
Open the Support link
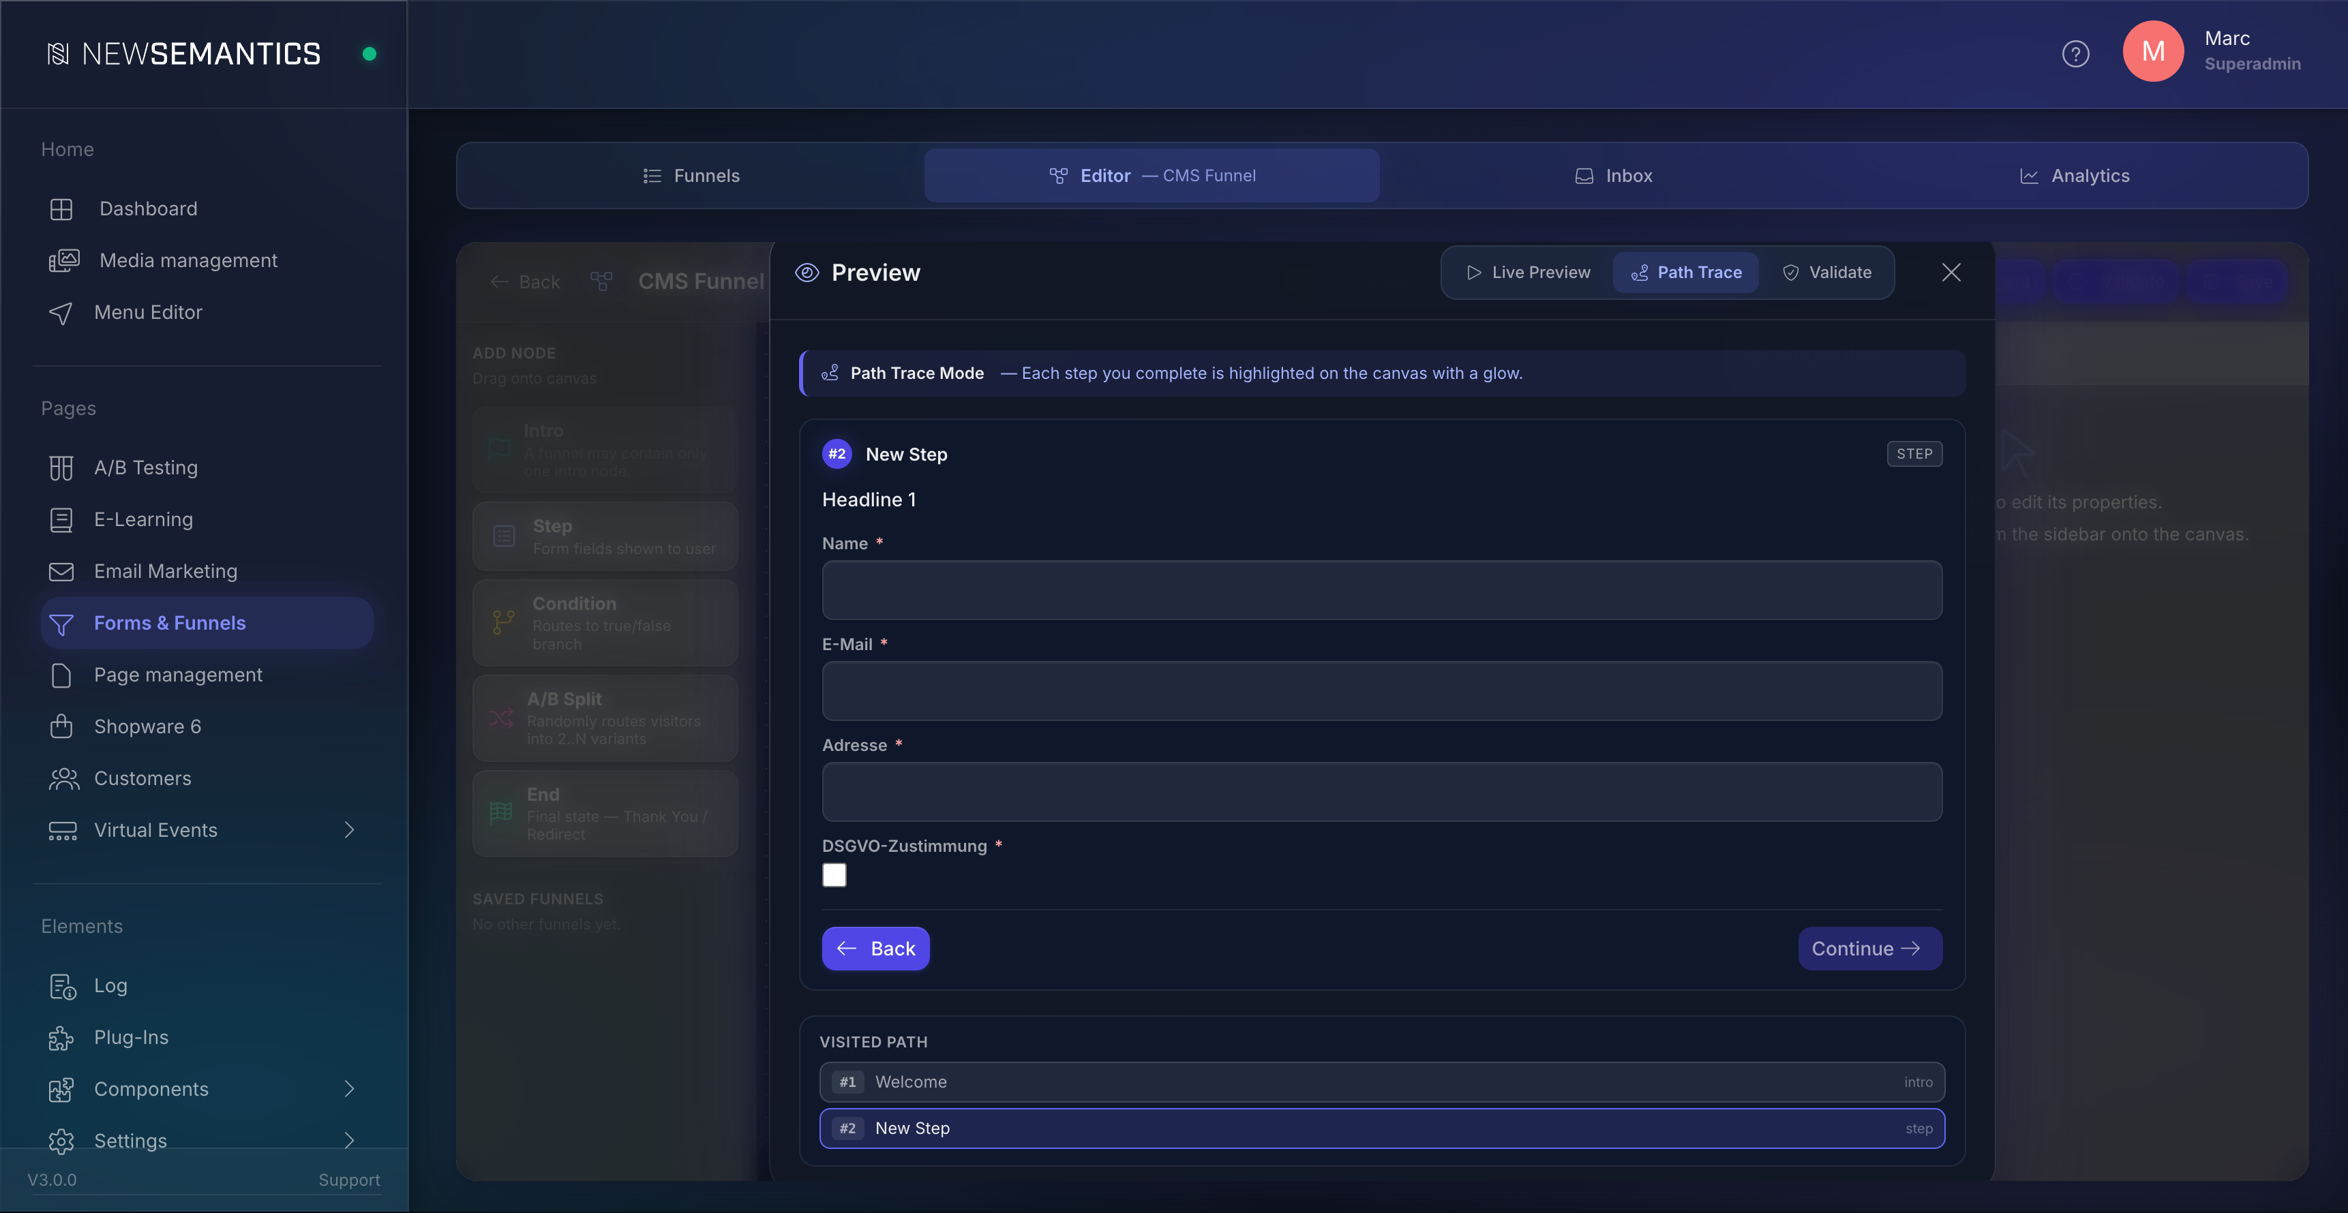pos(349,1180)
